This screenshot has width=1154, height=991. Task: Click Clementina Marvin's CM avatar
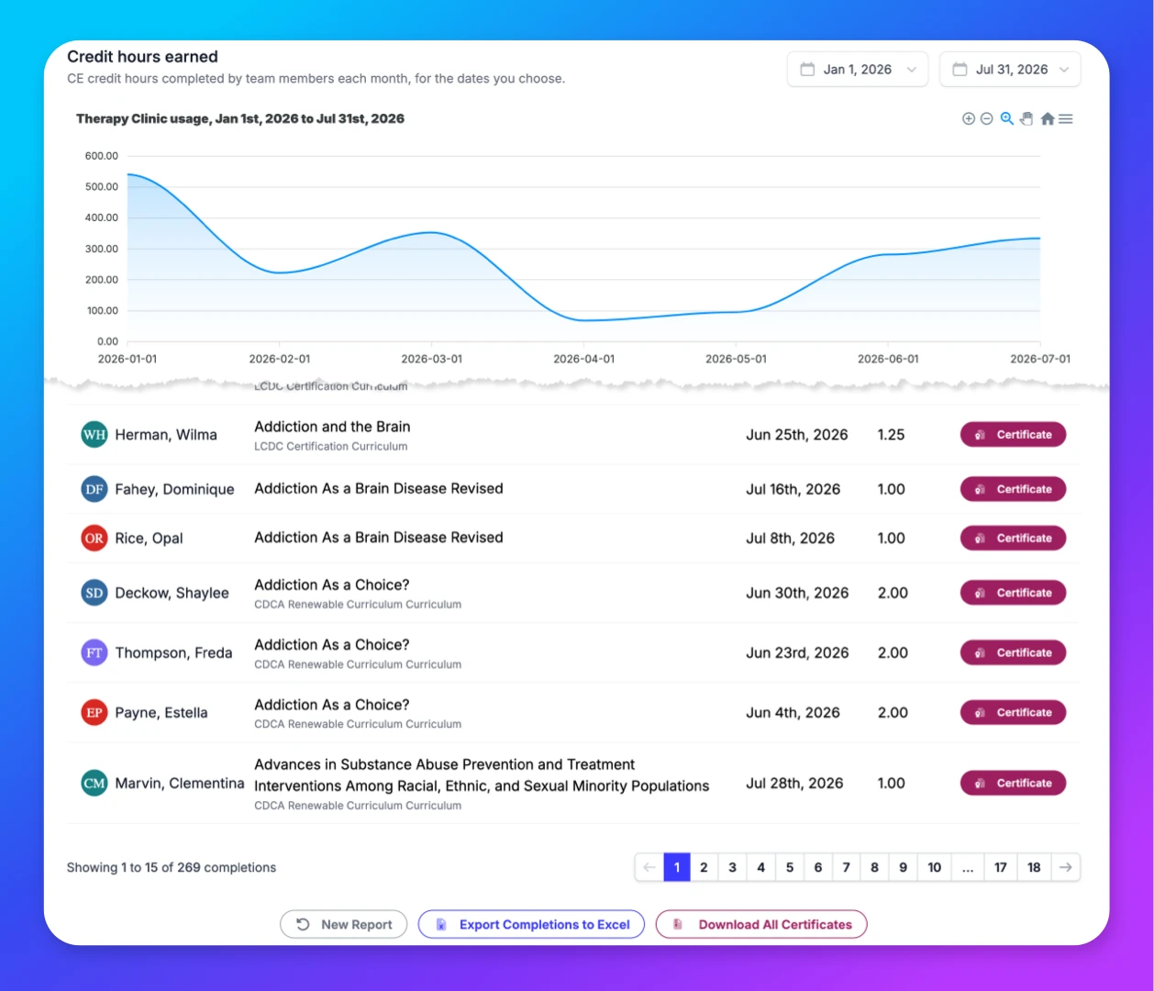pyautogui.click(x=94, y=783)
